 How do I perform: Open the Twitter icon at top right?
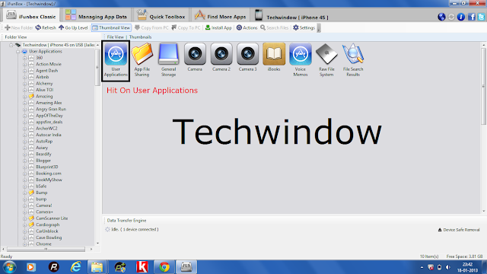(x=482, y=17)
